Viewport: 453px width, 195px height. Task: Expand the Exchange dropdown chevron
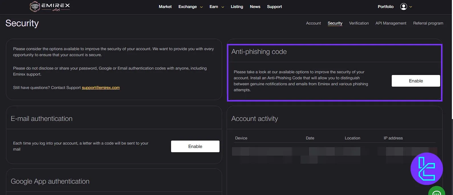coord(201,7)
